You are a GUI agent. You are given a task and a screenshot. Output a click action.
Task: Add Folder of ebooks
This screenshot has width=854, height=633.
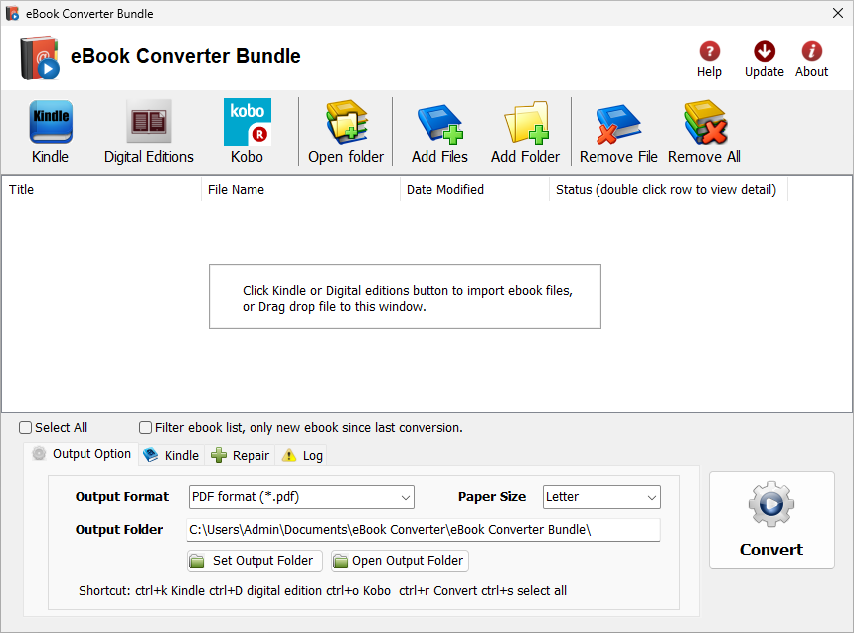point(524,129)
